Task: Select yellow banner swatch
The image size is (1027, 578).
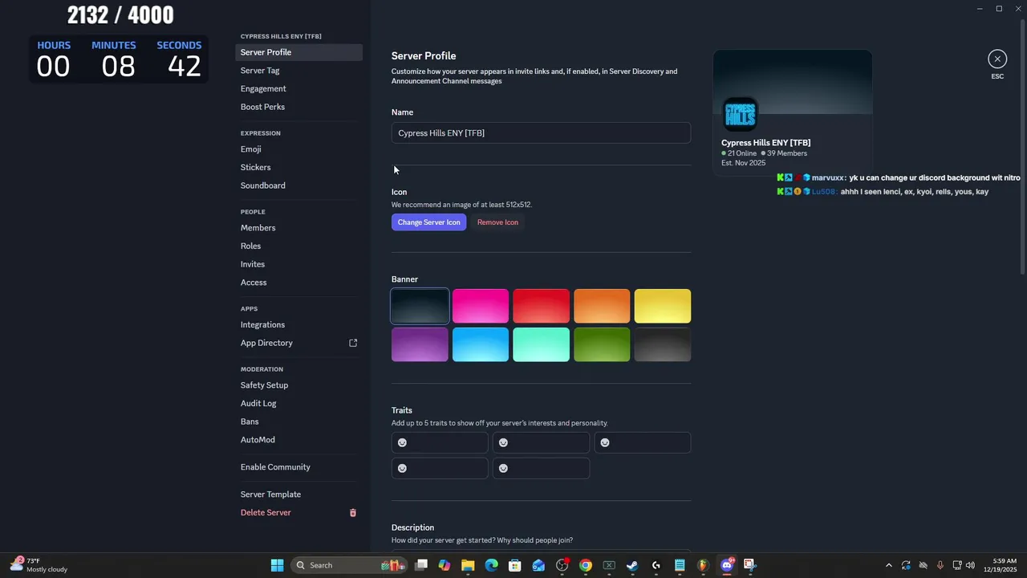Action: (663, 306)
